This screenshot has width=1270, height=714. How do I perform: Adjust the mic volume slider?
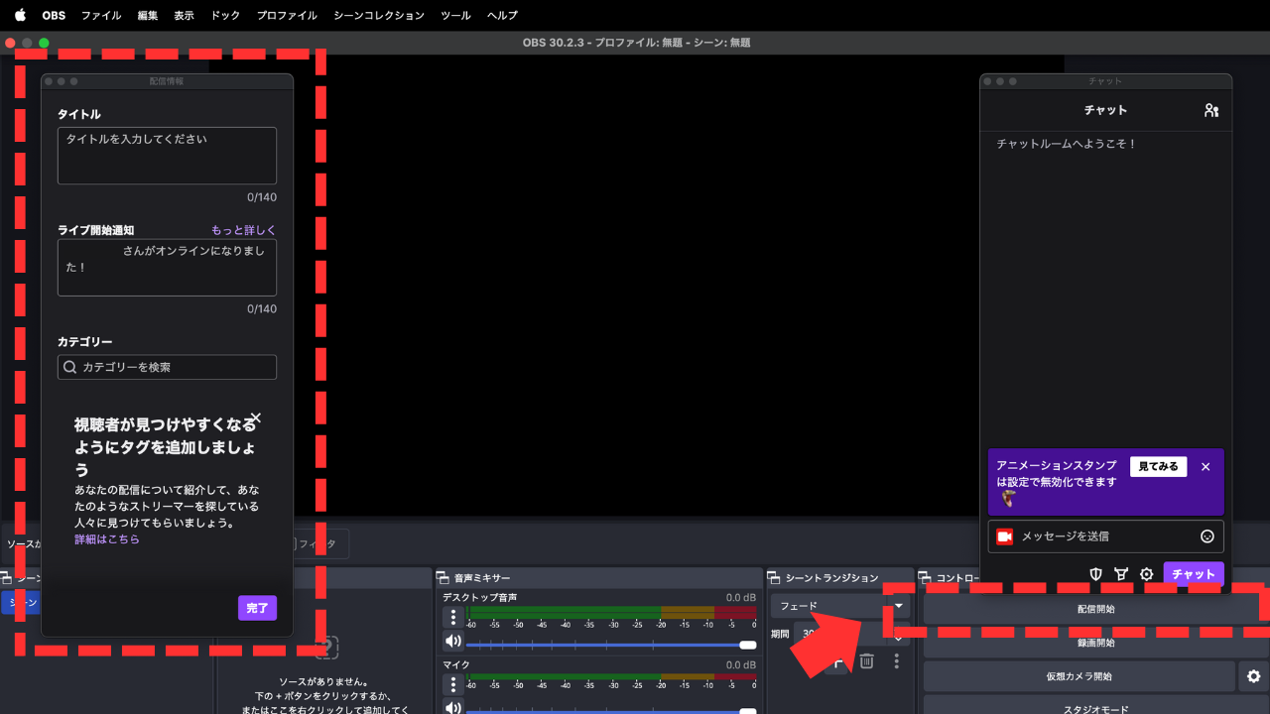[611, 710]
